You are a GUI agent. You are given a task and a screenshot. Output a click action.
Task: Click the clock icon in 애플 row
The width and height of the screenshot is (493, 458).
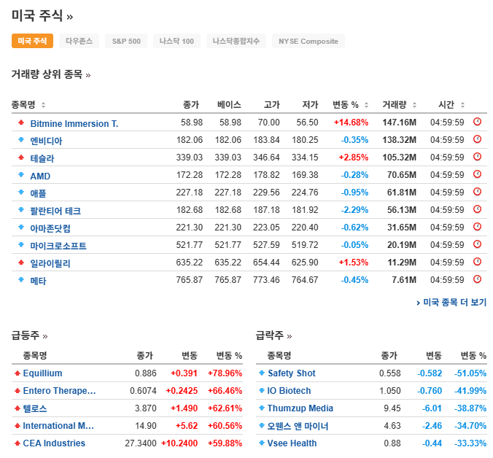pos(477,192)
